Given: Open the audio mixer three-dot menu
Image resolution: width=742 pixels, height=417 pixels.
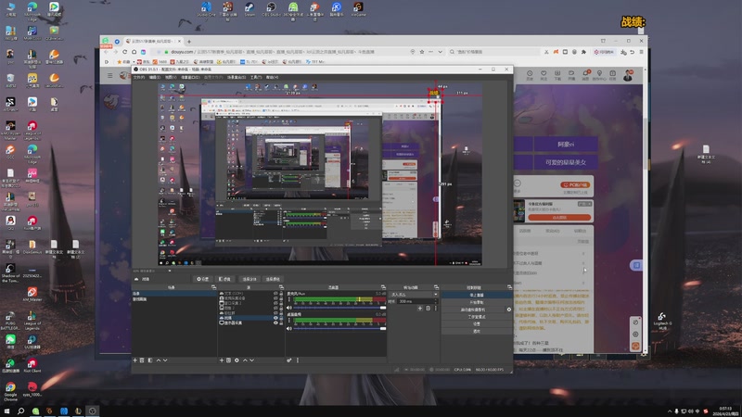Looking at the screenshot, I should [x=297, y=360].
